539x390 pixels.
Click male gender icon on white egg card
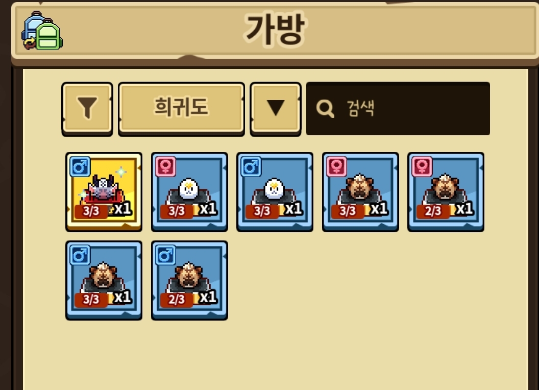[251, 167]
